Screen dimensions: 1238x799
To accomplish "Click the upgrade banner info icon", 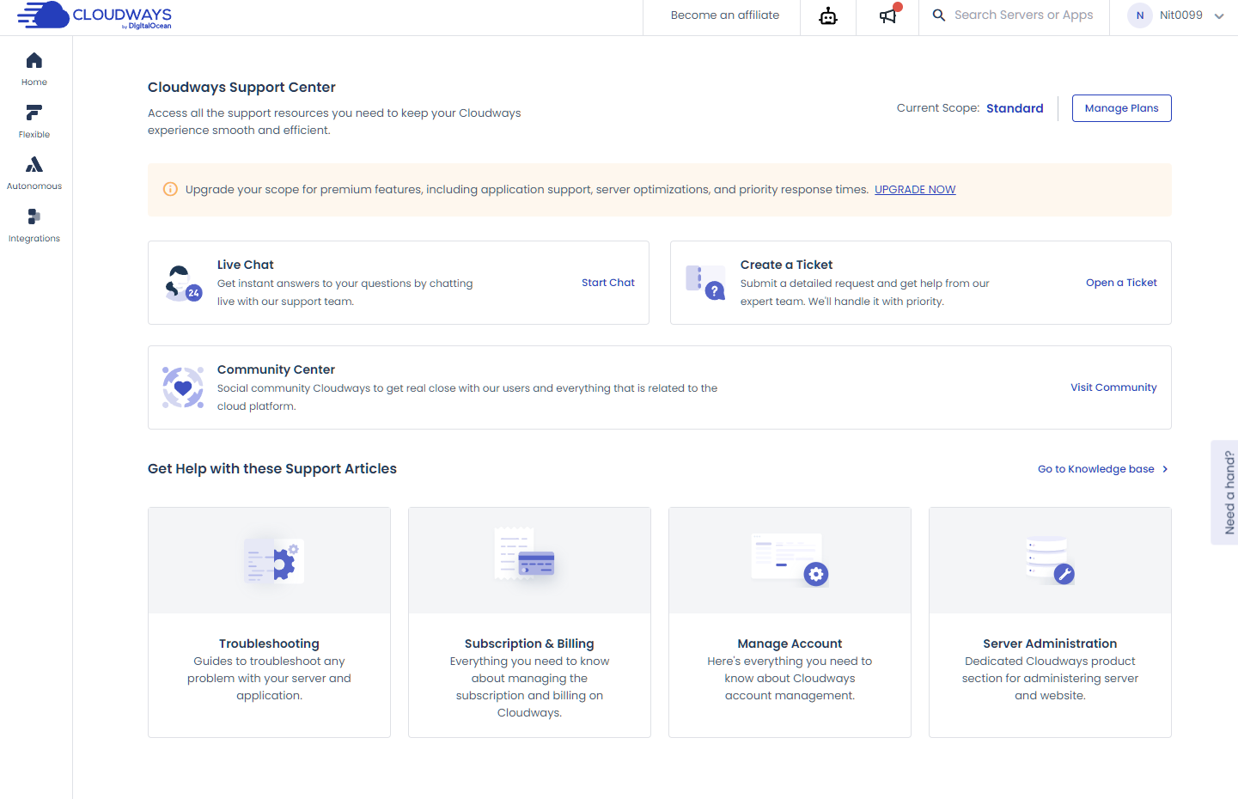I will (170, 189).
